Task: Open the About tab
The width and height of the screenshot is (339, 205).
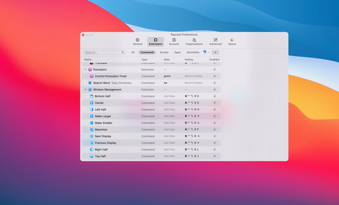Action: coord(232,42)
